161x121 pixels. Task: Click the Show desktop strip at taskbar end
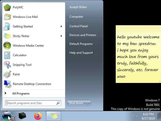159,116
